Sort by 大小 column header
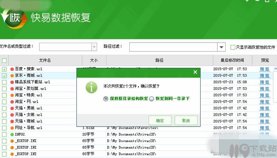Image resolution: width=277 pixels, height=158 pixels. tap(94, 60)
